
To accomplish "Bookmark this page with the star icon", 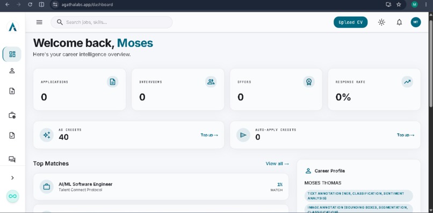I will coord(399,4).
